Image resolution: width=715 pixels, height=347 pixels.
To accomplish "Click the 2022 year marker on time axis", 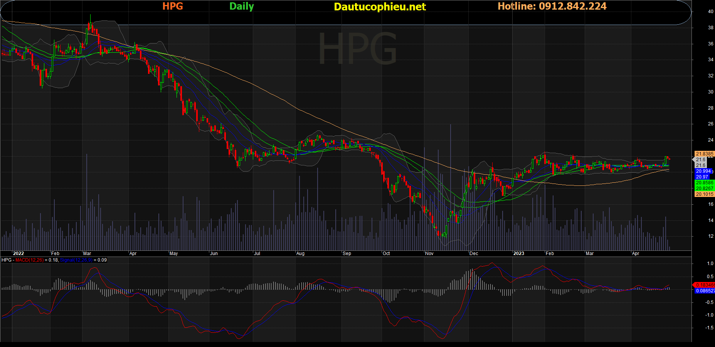I will (x=18, y=254).
